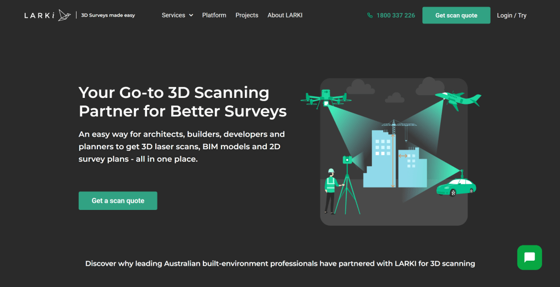Navigate to About LARKI
This screenshot has height=287, width=560.
click(x=285, y=15)
